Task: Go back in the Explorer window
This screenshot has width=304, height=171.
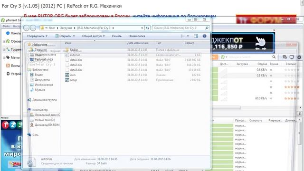Action: pos(26,28)
